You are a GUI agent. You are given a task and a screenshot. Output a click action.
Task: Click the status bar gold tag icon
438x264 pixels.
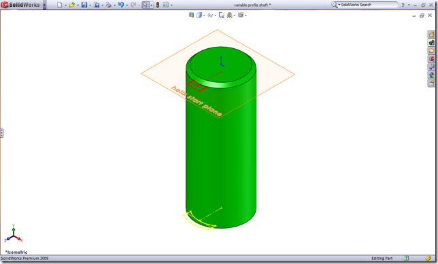(428, 259)
